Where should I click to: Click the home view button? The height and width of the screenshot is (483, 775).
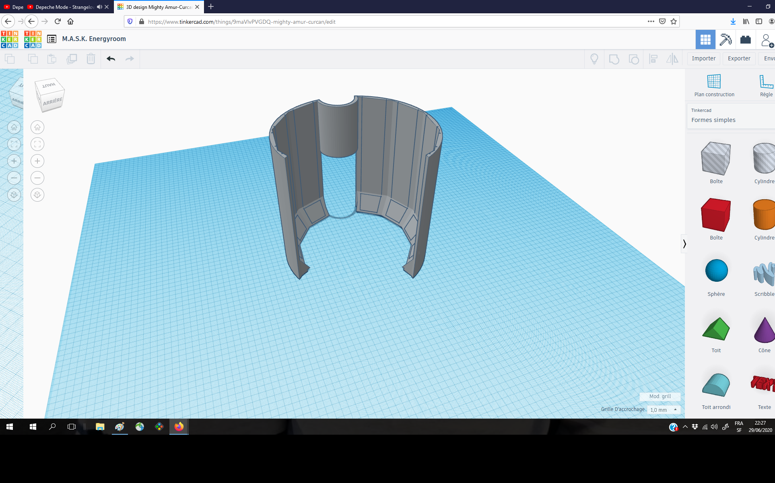(x=37, y=128)
